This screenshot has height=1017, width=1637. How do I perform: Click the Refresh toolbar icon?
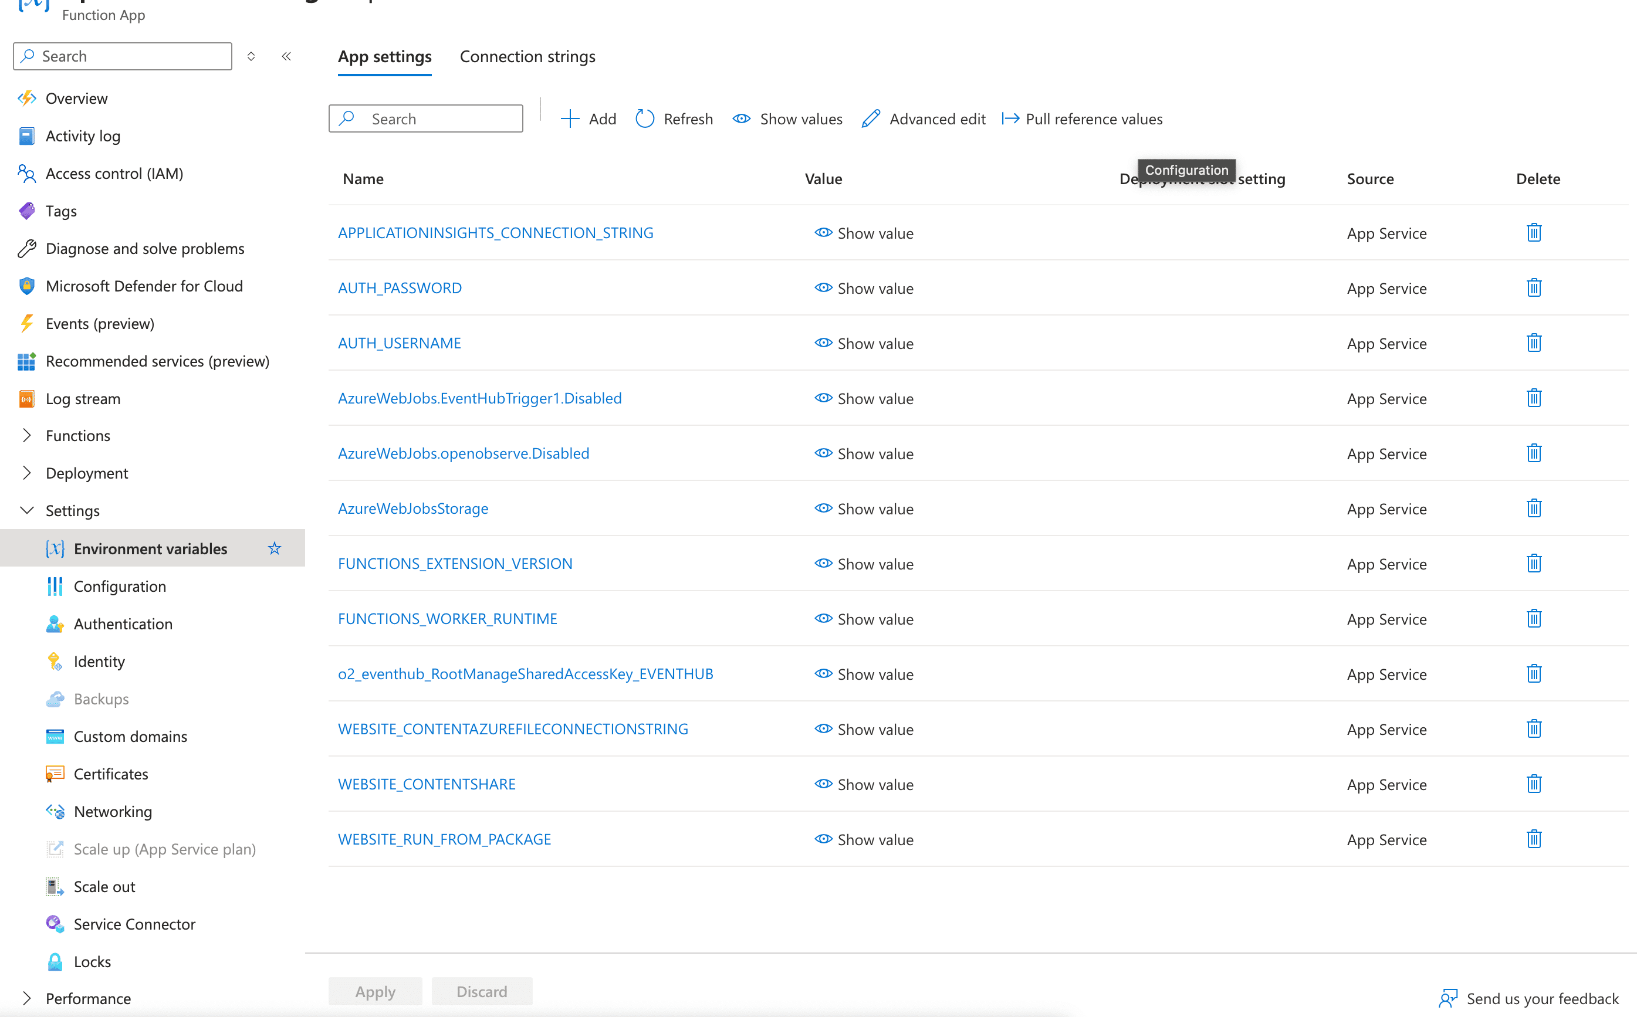click(645, 119)
